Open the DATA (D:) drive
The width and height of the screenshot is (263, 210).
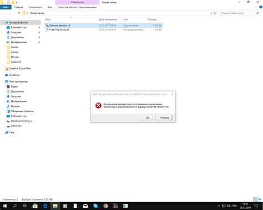click(x=16, y=126)
